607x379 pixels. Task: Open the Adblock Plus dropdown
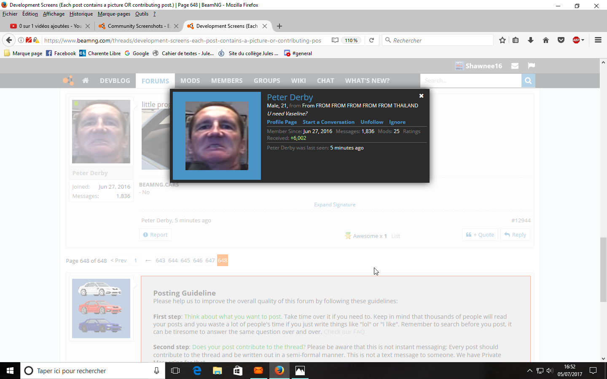point(578,40)
